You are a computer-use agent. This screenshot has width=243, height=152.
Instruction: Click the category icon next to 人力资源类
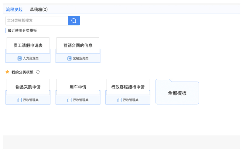[x=19, y=58]
